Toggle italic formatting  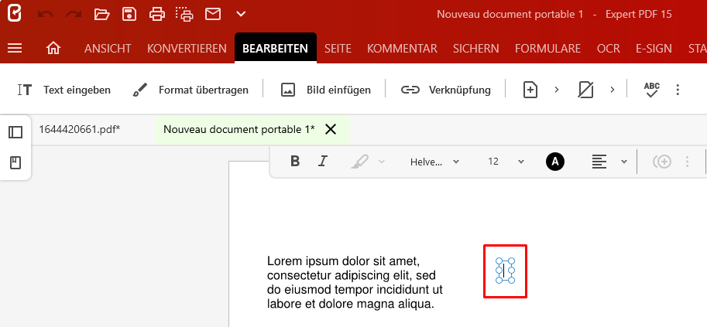coord(322,161)
